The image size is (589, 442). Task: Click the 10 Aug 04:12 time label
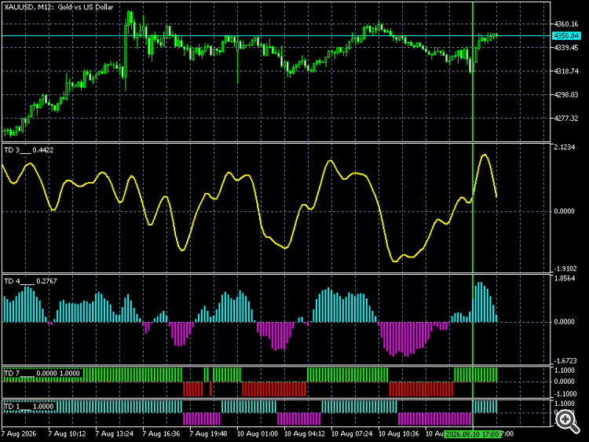tap(305, 434)
